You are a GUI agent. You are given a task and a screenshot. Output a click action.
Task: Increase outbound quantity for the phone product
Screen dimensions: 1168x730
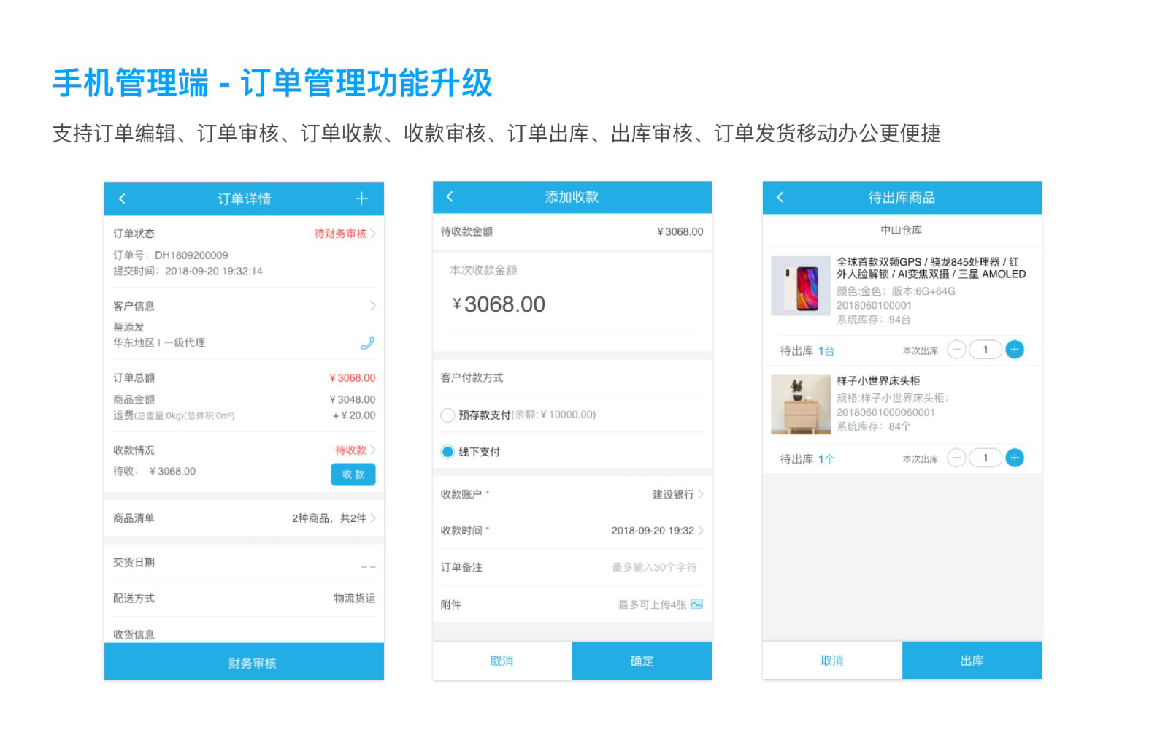[1014, 350]
